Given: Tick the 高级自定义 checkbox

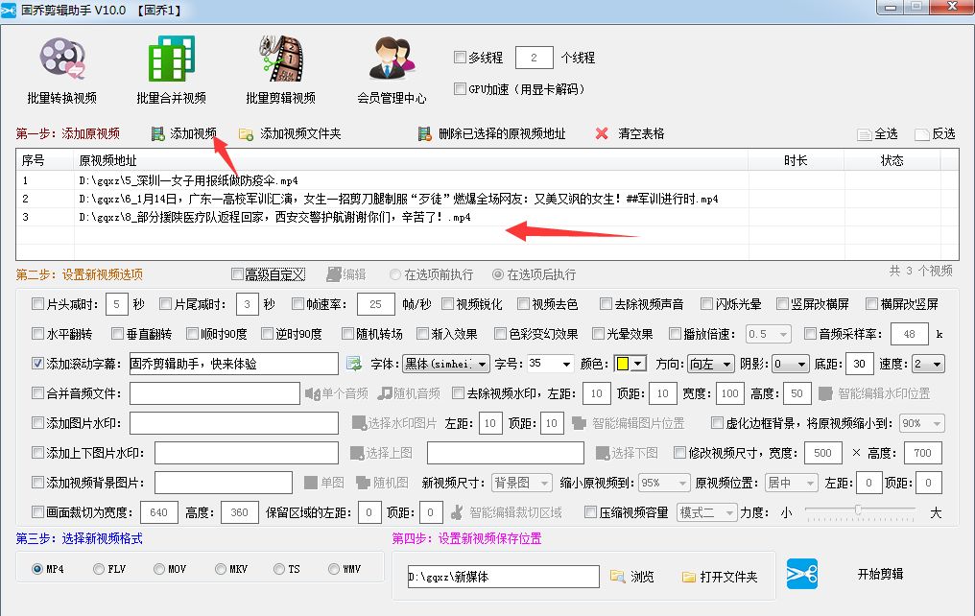Looking at the screenshot, I should point(237,274).
